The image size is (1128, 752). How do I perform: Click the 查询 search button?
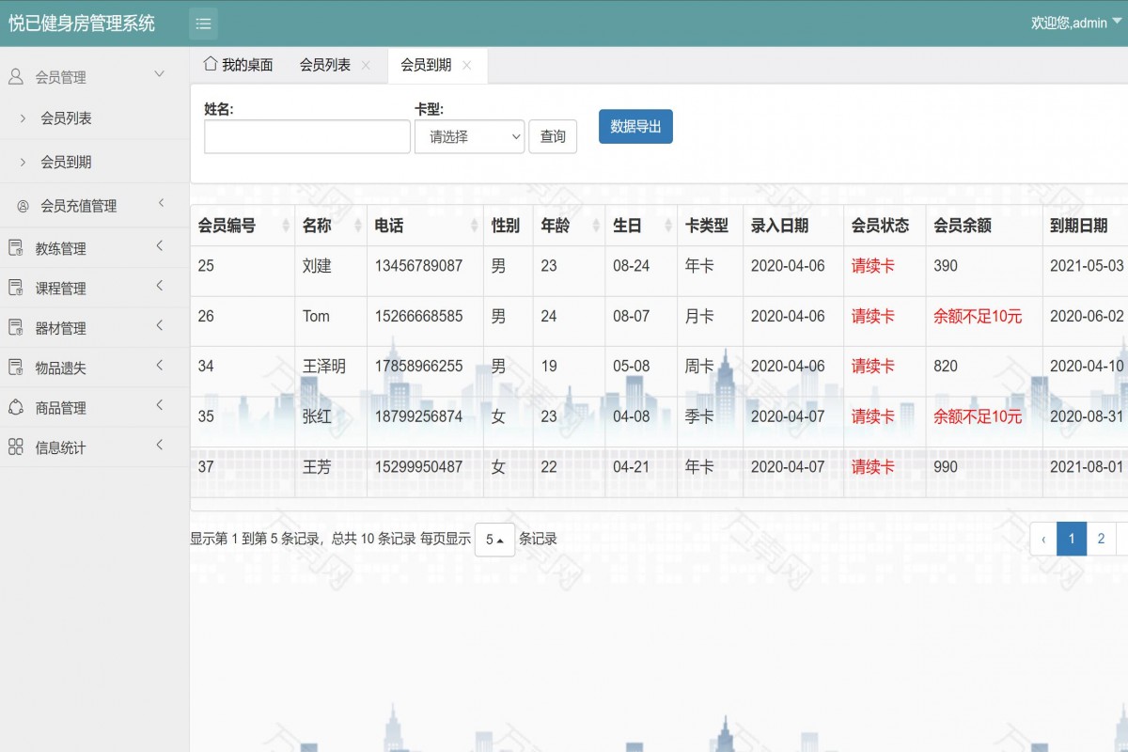pos(553,136)
